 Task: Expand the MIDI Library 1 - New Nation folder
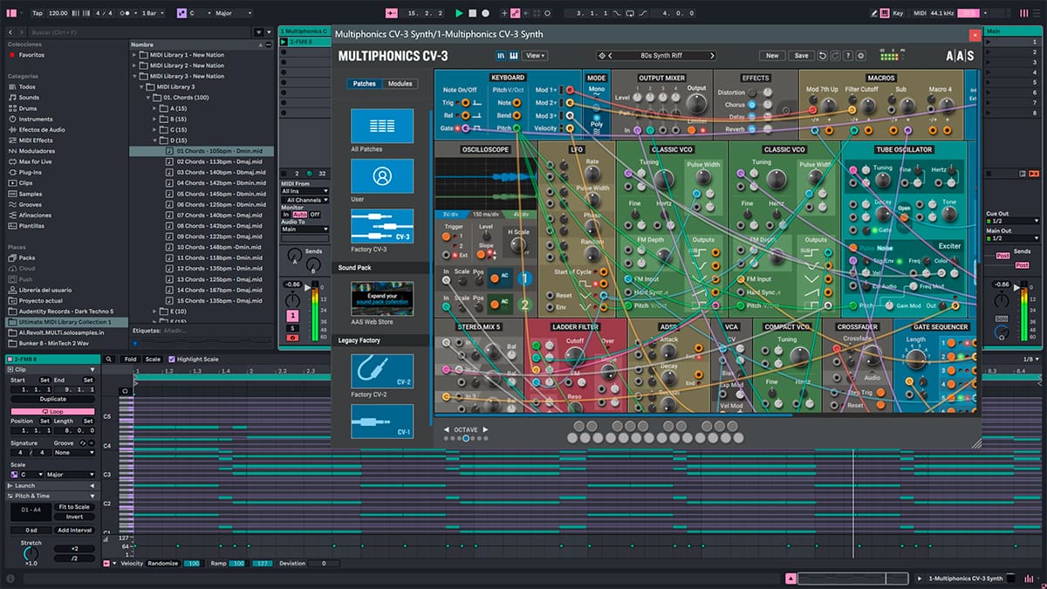135,55
